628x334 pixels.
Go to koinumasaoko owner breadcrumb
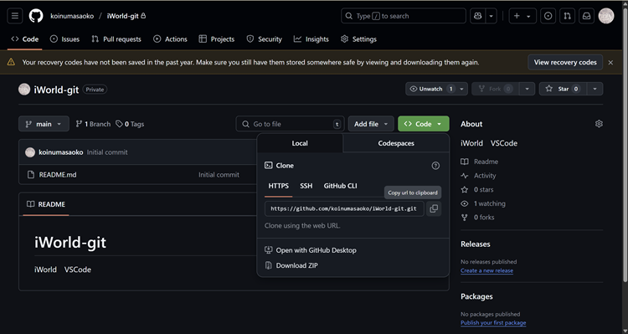72,16
